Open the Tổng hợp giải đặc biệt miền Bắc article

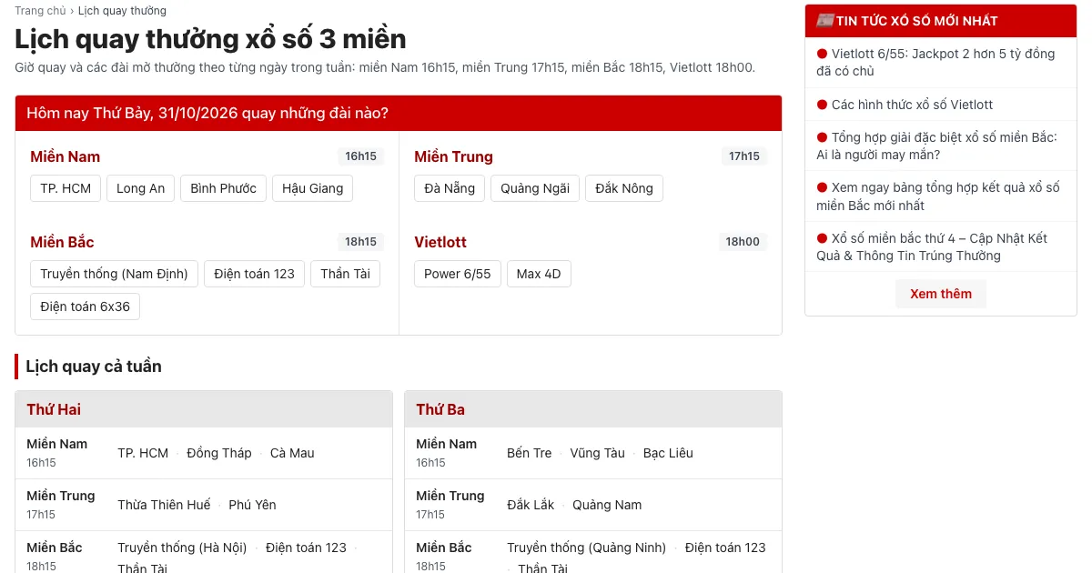coord(936,146)
